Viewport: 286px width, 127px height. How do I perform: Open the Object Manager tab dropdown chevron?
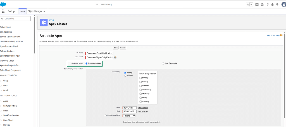(x=44, y=11)
